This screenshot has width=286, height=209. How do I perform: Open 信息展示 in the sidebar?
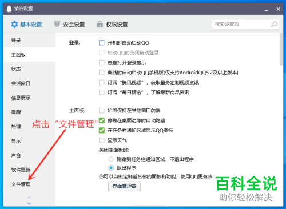[29, 98]
